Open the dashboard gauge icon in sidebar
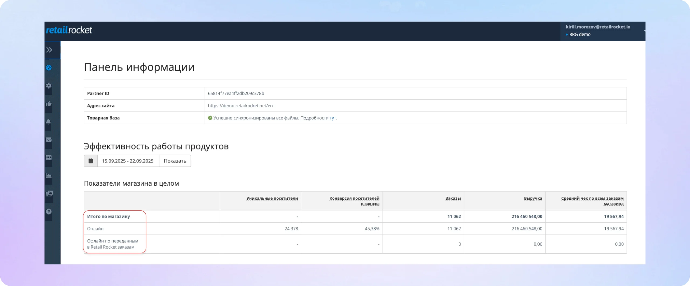Image resolution: width=690 pixels, height=286 pixels. 49,68
